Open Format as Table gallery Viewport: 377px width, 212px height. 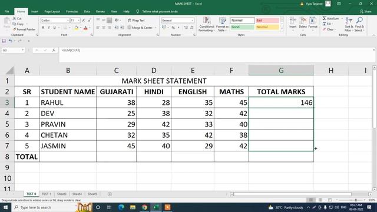[222, 24]
